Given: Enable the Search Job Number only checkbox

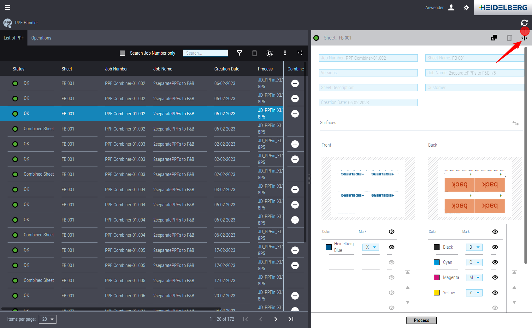Looking at the screenshot, I should [122, 53].
